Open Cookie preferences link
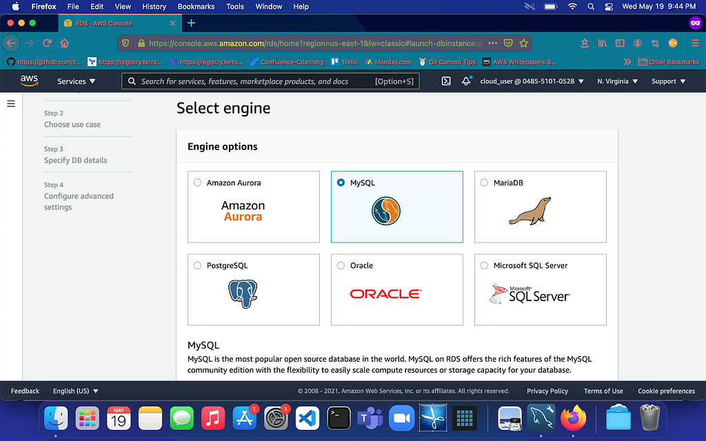Screen dimensions: 706x441 pyautogui.click(x=667, y=391)
